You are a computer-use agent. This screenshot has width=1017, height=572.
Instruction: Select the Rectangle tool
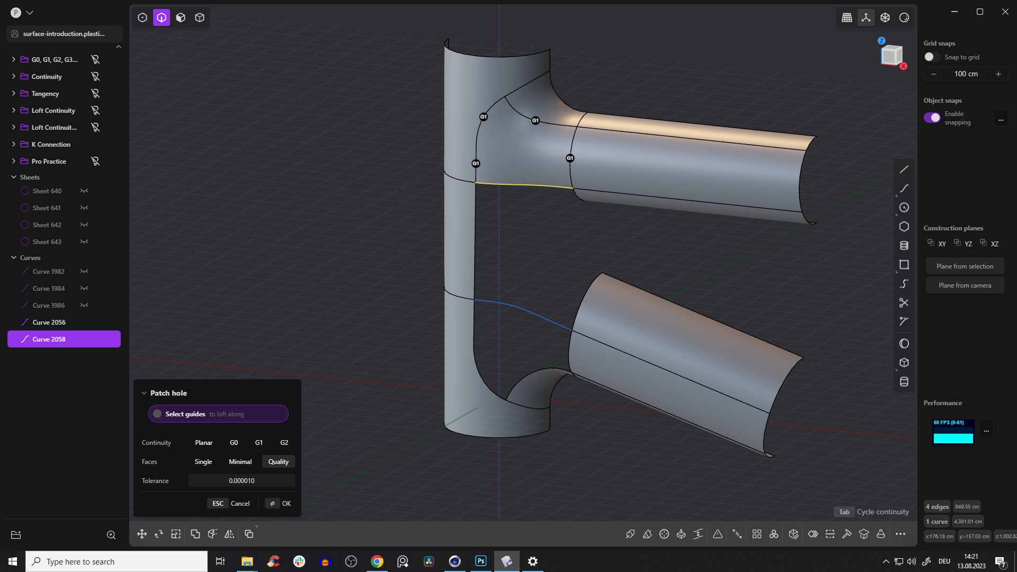coord(904,265)
